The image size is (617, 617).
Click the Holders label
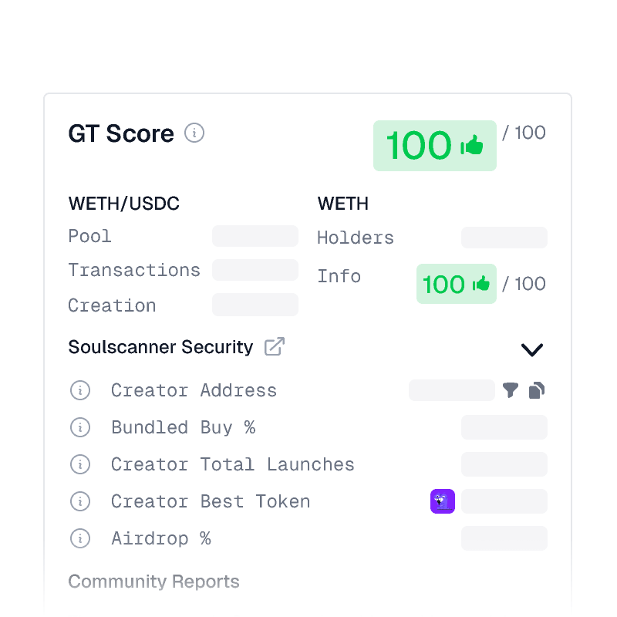tap(356, 238)
